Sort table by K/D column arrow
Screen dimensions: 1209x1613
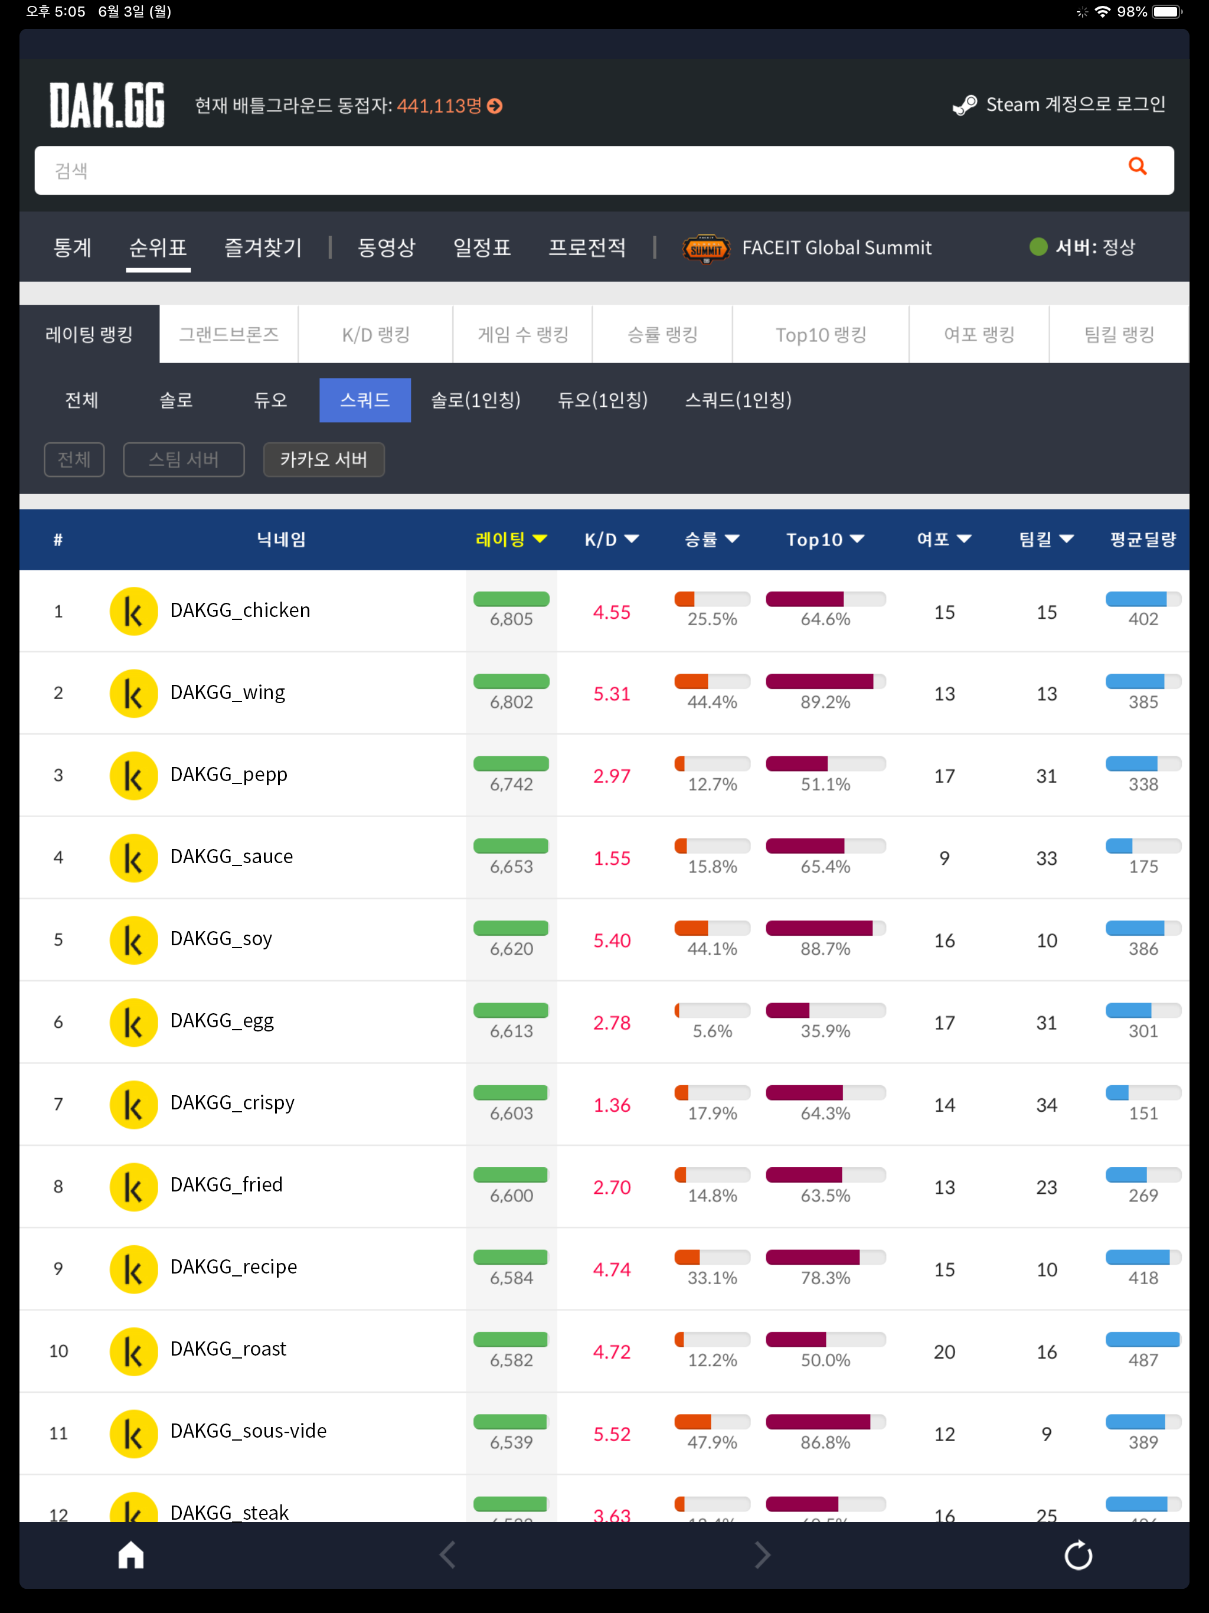click(x=632, y=539)
